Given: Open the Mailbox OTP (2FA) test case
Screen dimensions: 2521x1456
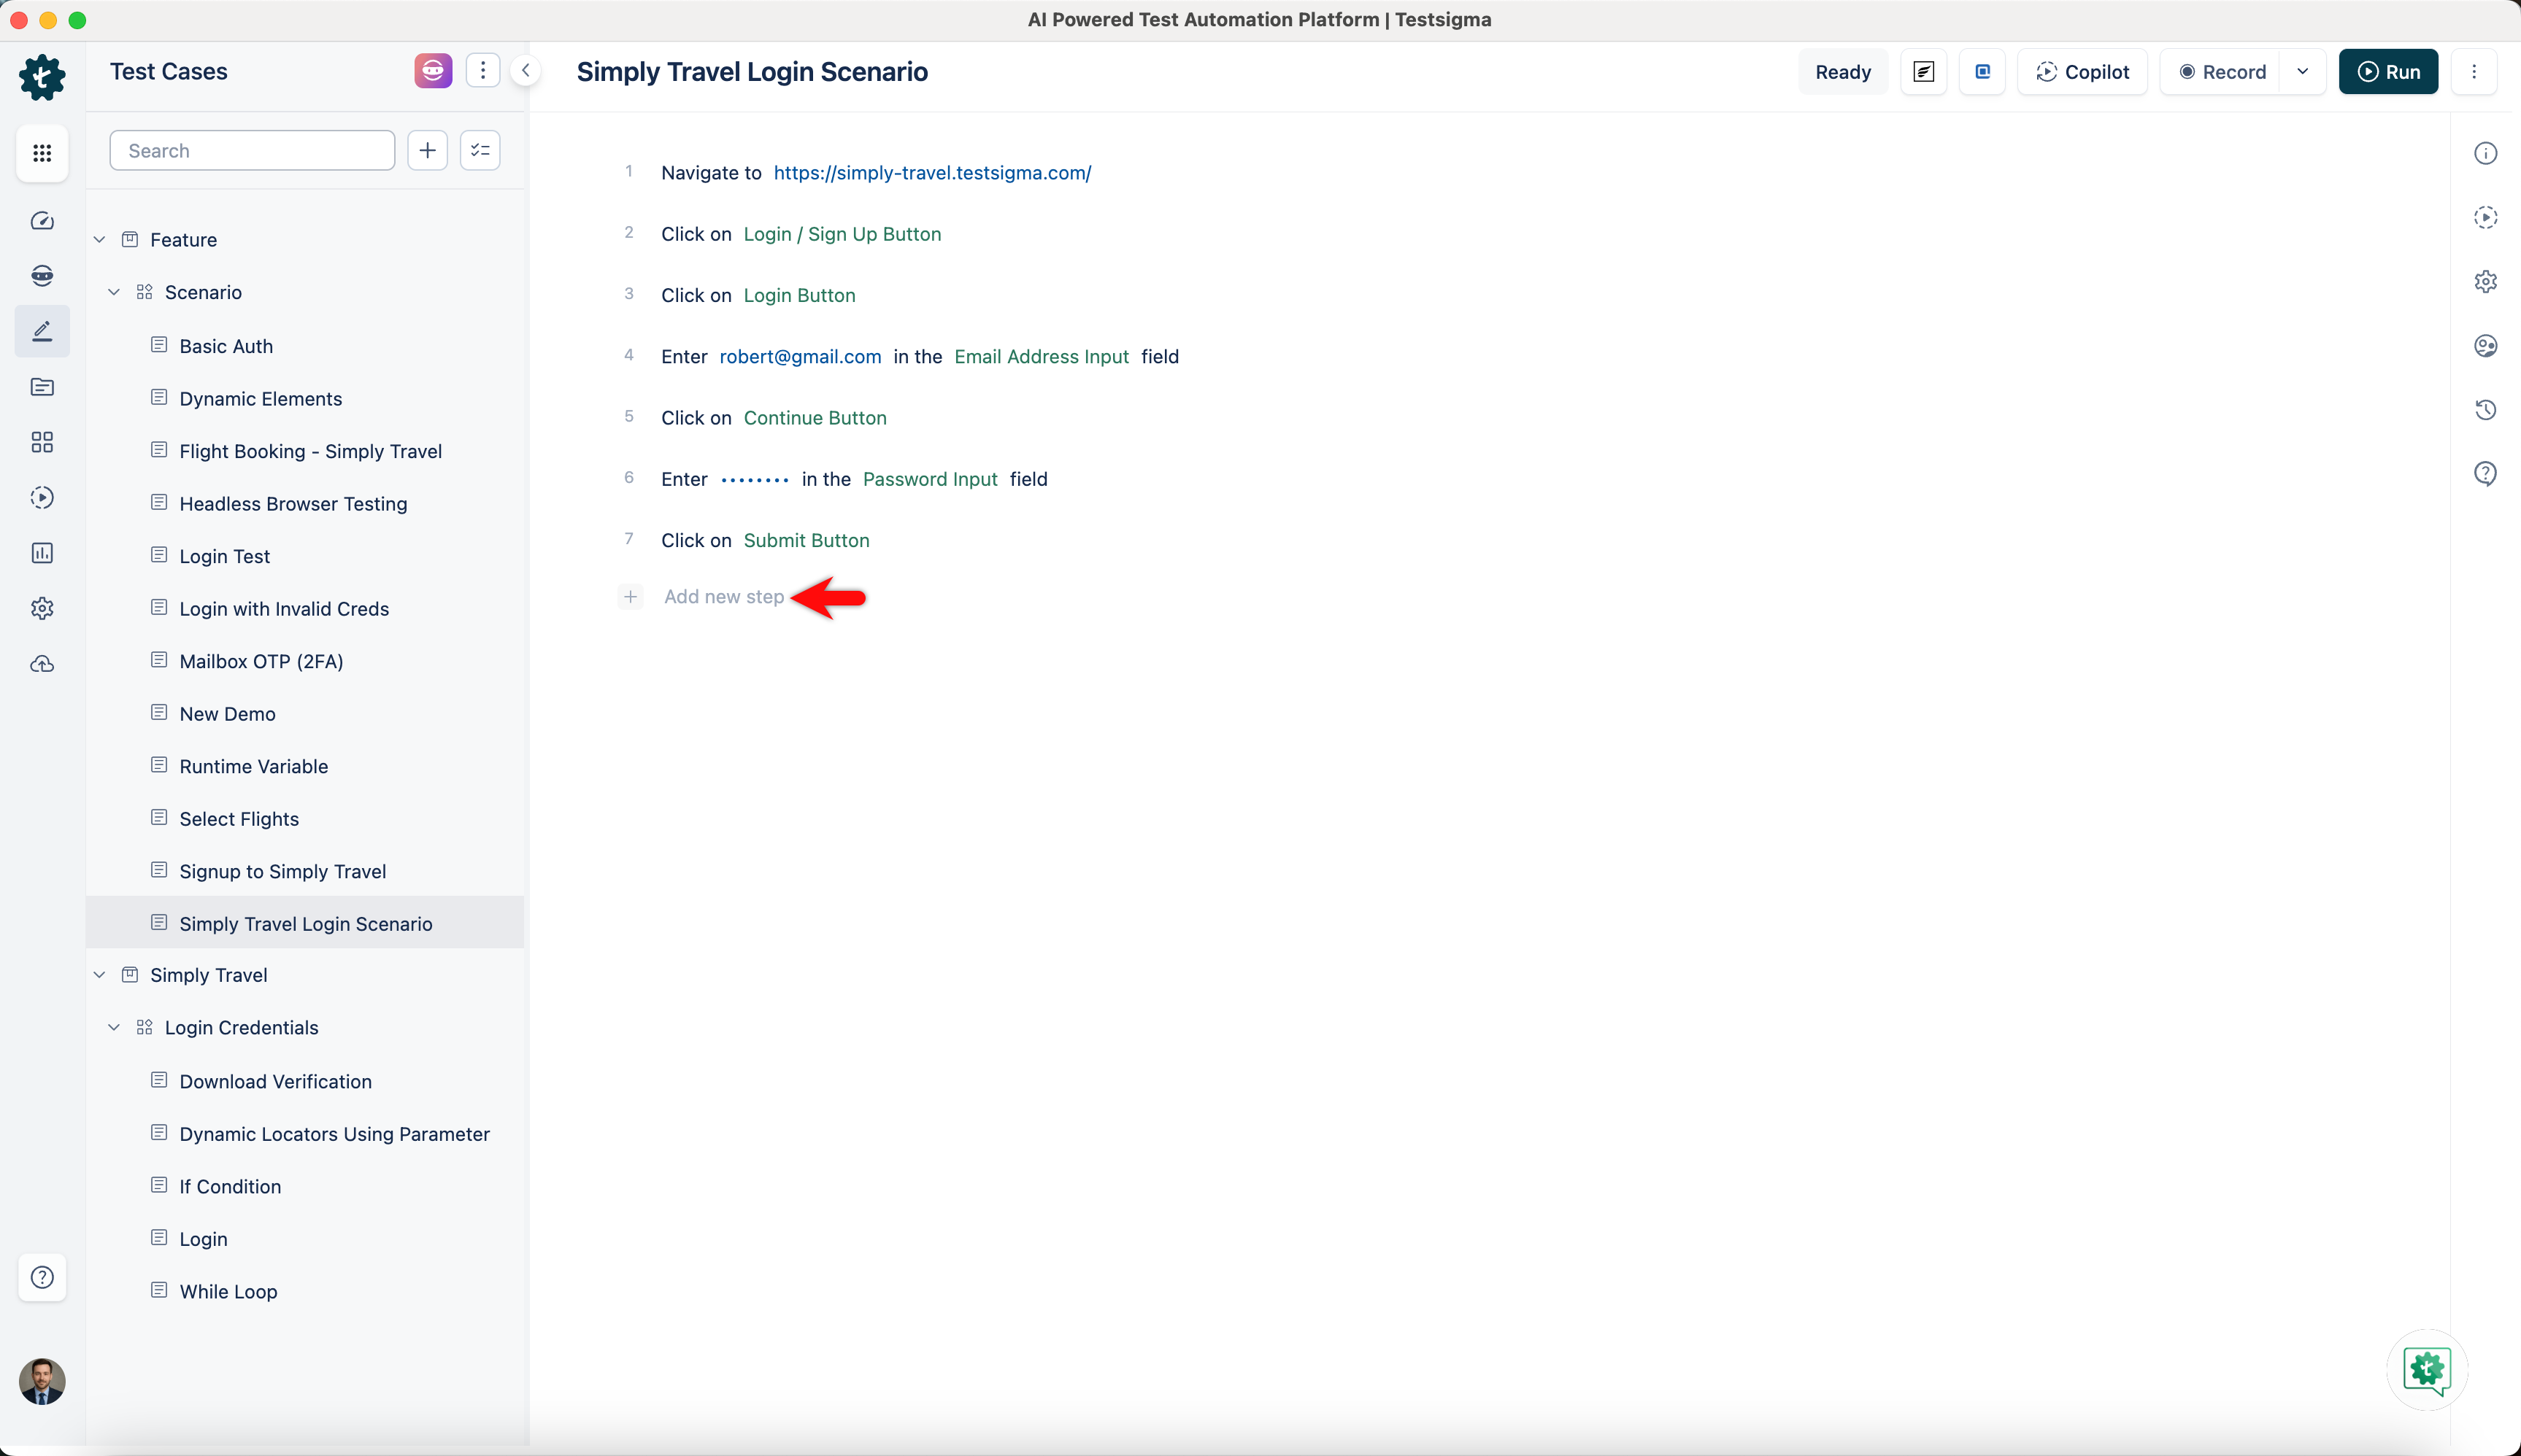Looking at the screenshot, I should coord(261,661).
